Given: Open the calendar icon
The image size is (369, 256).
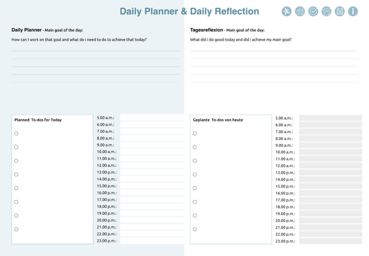Looking at the screenshot, I should pos(340,12).
